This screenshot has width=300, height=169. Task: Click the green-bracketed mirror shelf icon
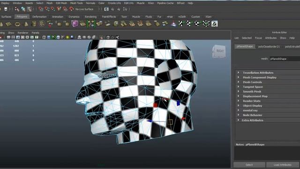click(x=91, y=24)
